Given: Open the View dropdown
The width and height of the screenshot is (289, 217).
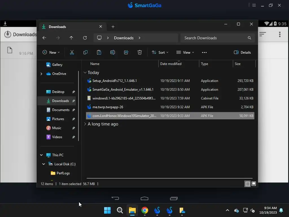Looking at the screenshot, I should (185, 52).
